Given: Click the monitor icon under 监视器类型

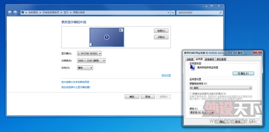Looking at the screenshot, I should pos(192,68).
